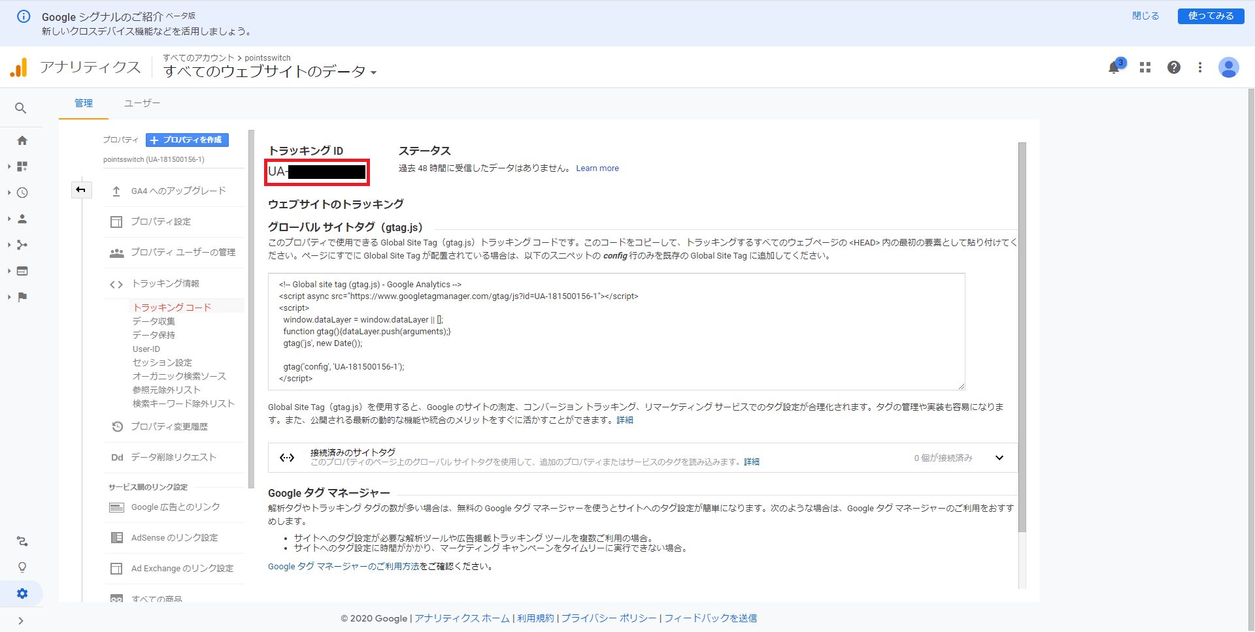This screenshot has height=632, width=1255.
Task: Open Audience person icon in sidebar
Action: tap(22, 219)
